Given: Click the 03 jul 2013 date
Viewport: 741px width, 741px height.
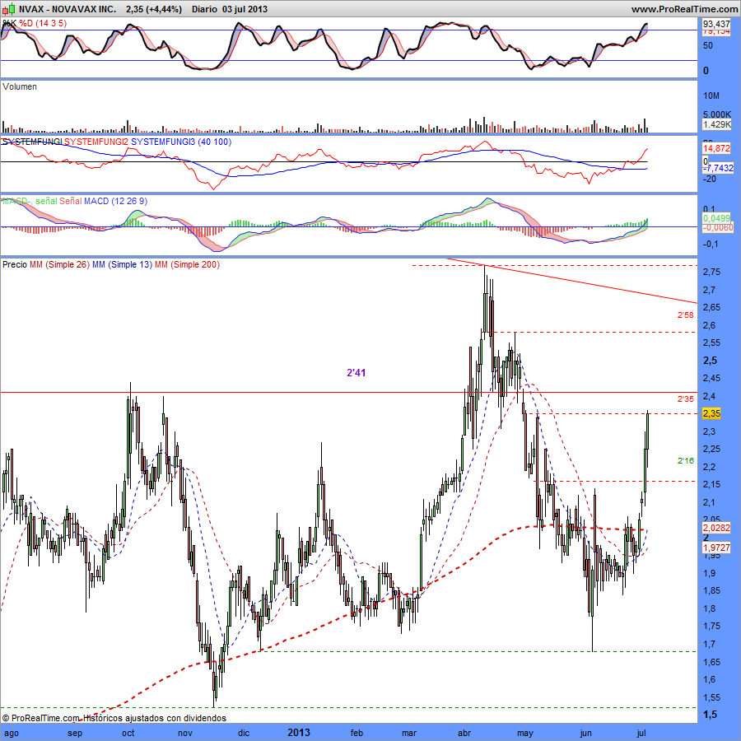Looking at the screenshot, I should 245,9.
